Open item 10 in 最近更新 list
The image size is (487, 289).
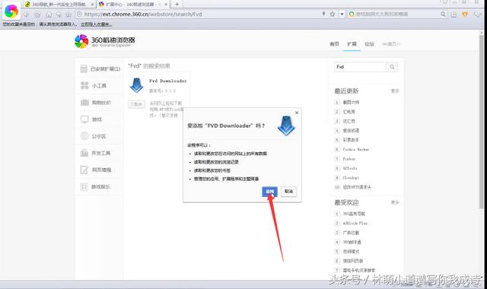(357, 187)
